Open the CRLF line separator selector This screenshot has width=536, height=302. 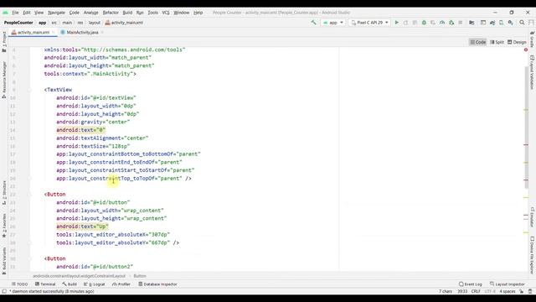476,291
